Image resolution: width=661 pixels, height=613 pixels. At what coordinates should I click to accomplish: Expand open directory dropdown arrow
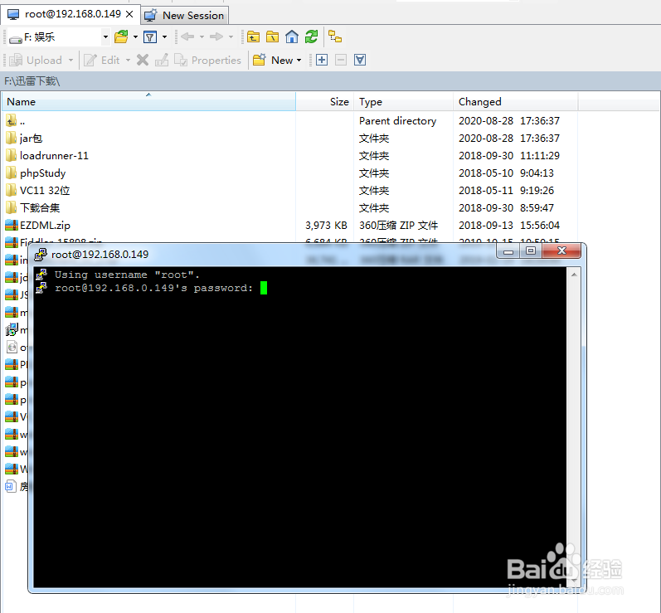click(135, 37)
